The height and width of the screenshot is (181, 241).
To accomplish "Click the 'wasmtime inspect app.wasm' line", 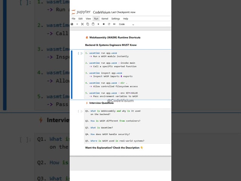I will 104,73.
